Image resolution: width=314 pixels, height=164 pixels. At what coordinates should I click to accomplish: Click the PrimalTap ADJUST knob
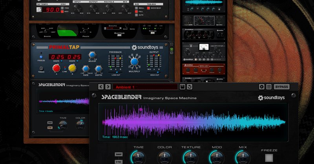tap(92, 54)
